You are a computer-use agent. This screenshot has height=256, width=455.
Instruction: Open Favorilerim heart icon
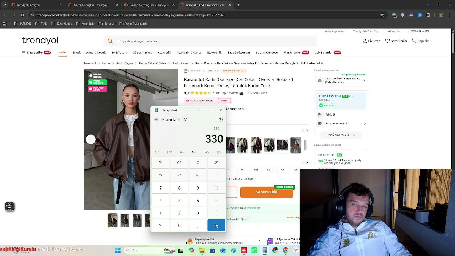tap(387, 41)
